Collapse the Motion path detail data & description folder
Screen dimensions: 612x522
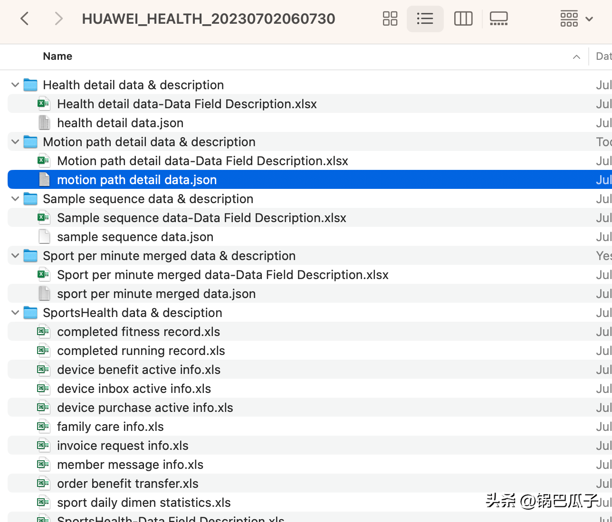pos(15,142)
